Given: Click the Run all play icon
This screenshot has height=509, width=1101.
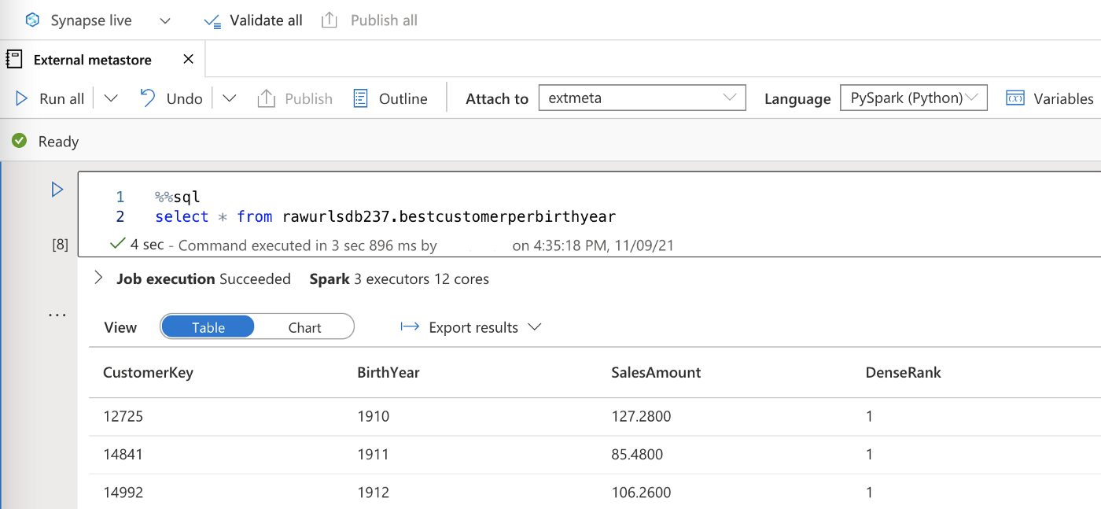Looking at the screenshot, I should (22, 98).
